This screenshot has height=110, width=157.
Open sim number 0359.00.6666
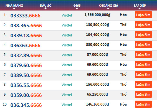pos(26,95)
